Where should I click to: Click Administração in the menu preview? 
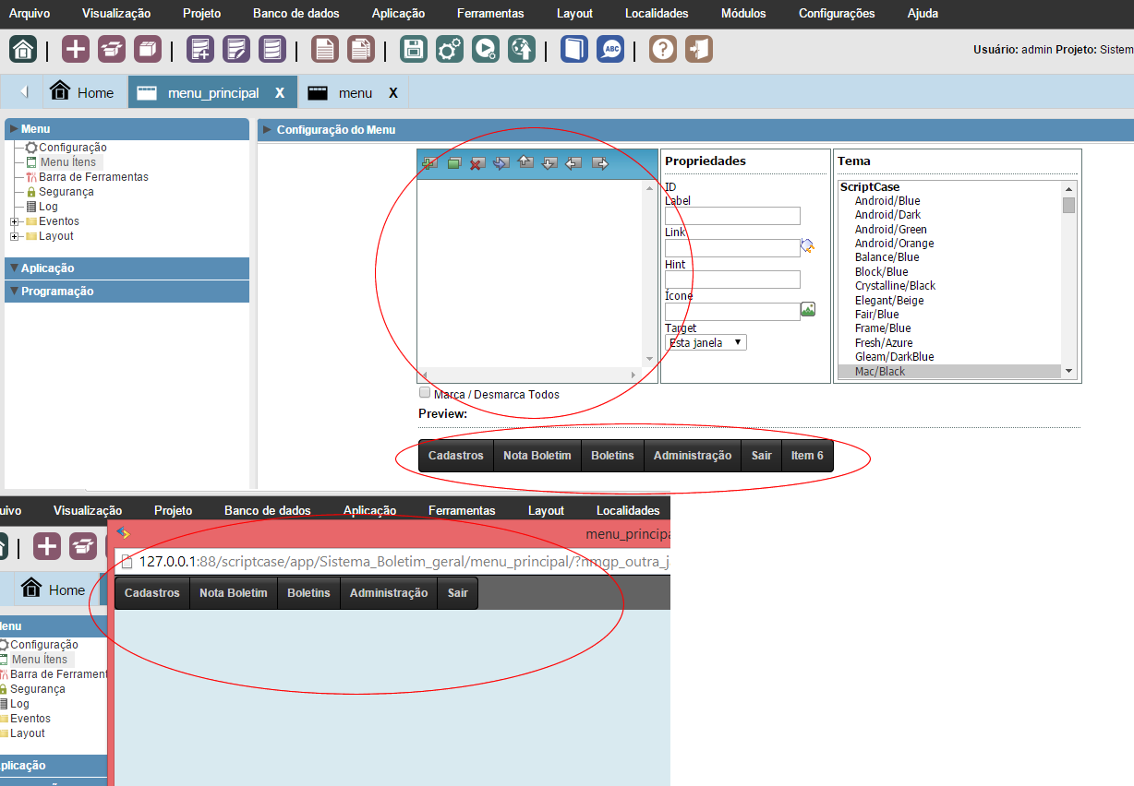tap(692, 456)
